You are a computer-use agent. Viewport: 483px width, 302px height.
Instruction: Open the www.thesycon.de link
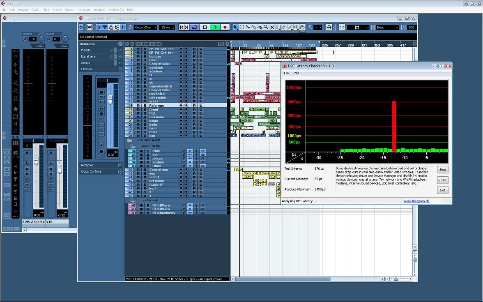pos(416,201)
